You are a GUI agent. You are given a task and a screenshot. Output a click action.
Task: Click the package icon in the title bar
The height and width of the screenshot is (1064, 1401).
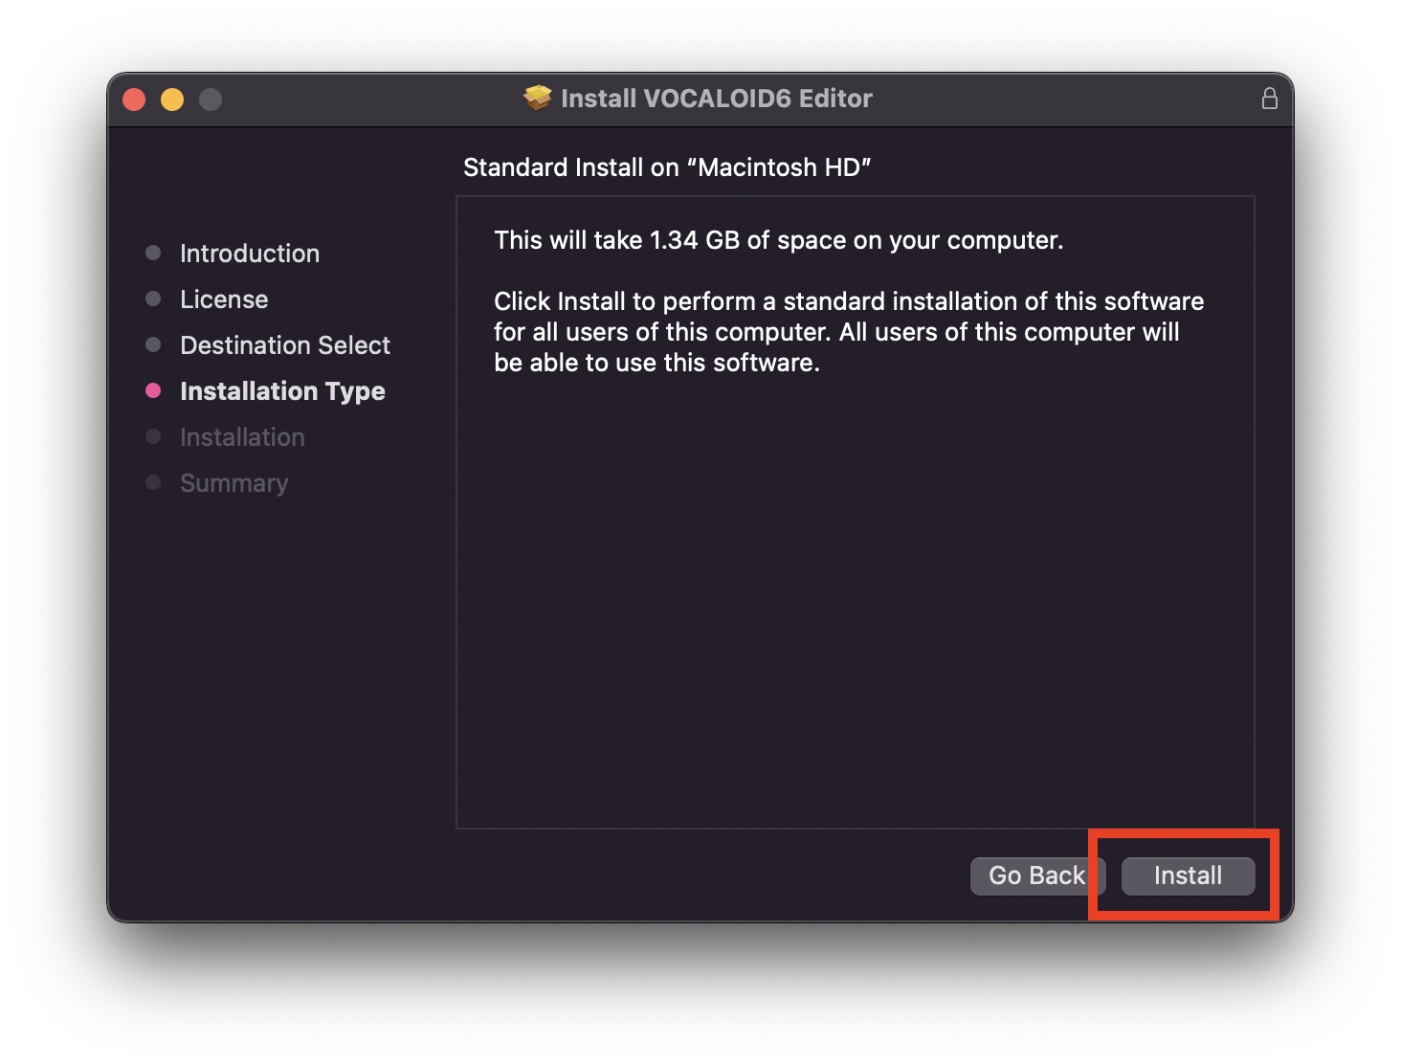tap(537, 97)
